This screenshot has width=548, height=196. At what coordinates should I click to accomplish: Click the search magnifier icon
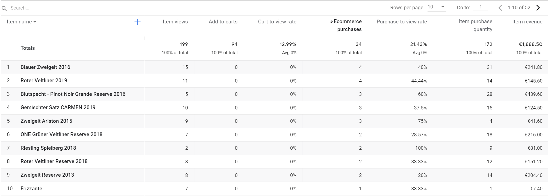(x=4, y=8)
